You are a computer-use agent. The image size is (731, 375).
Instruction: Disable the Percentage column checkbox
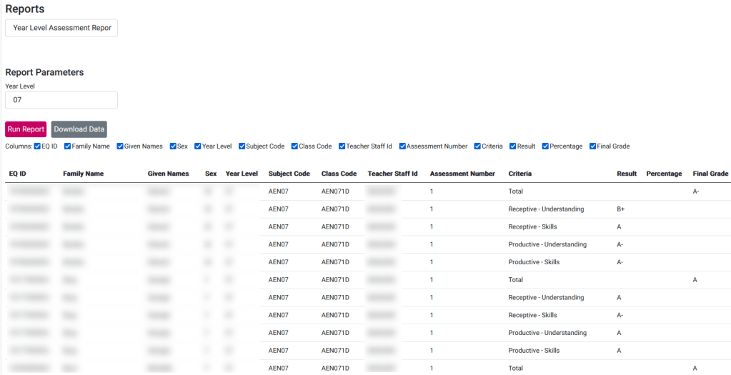pyautogui.click(x=546, y=146)
